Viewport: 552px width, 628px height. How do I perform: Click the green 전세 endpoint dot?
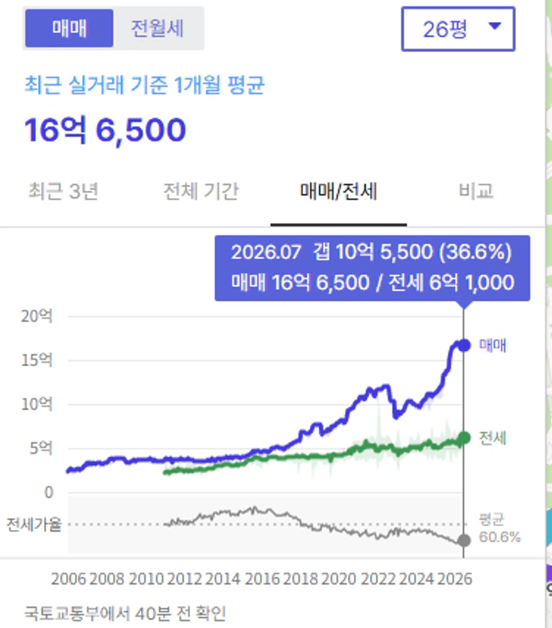[464, 438]
